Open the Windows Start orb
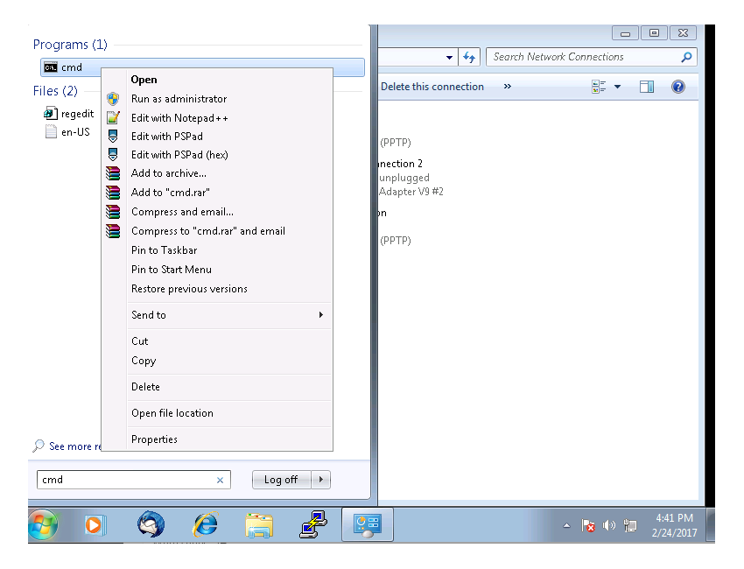This screenshot has height=569, width=744. 43,525
